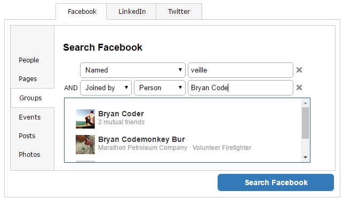Click the suggestion list's scroll down arrow
This screenshot has width=343, height=199.
(x=305, y=157)
